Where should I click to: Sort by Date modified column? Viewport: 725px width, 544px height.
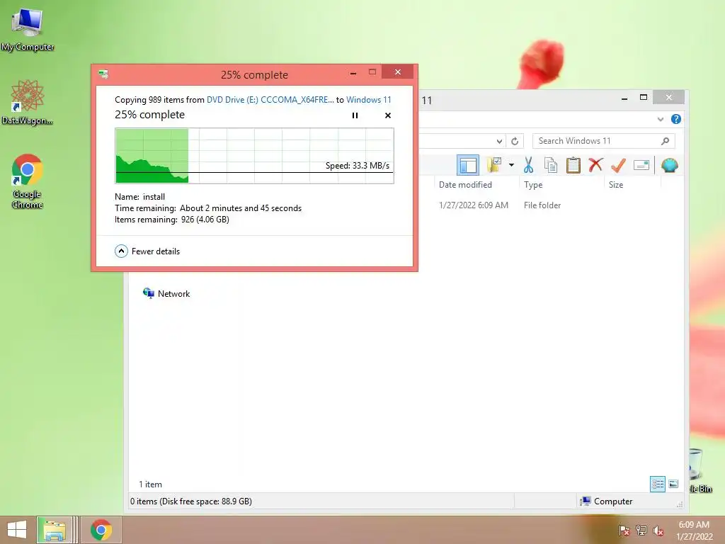[465, 185]
